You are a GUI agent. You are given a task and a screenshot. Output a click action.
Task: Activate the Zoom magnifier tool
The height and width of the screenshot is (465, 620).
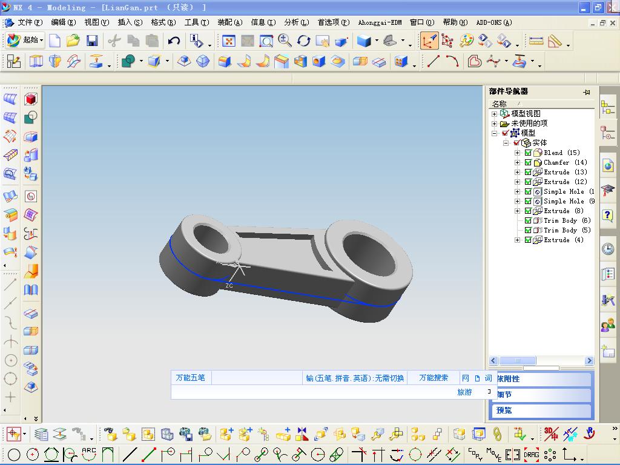[285, 41]
